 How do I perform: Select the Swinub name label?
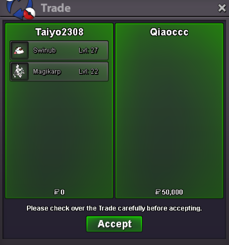[44, 50]
